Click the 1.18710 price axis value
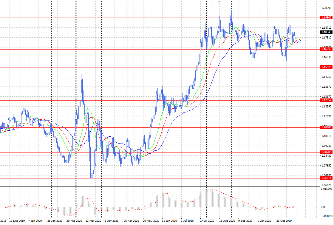This screenshot has width=334, height=225. tap(327, 28)
